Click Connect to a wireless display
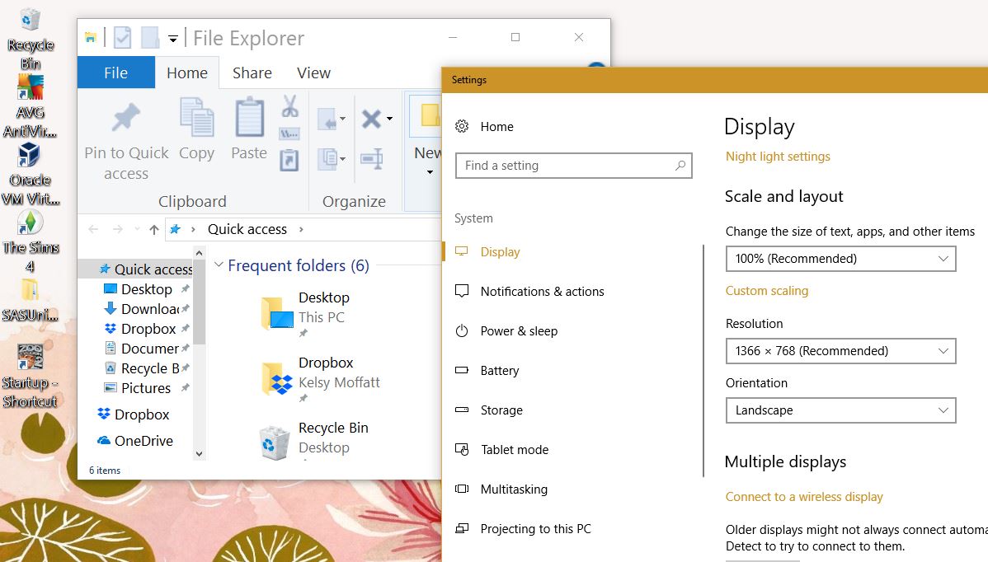 (804, 497)
